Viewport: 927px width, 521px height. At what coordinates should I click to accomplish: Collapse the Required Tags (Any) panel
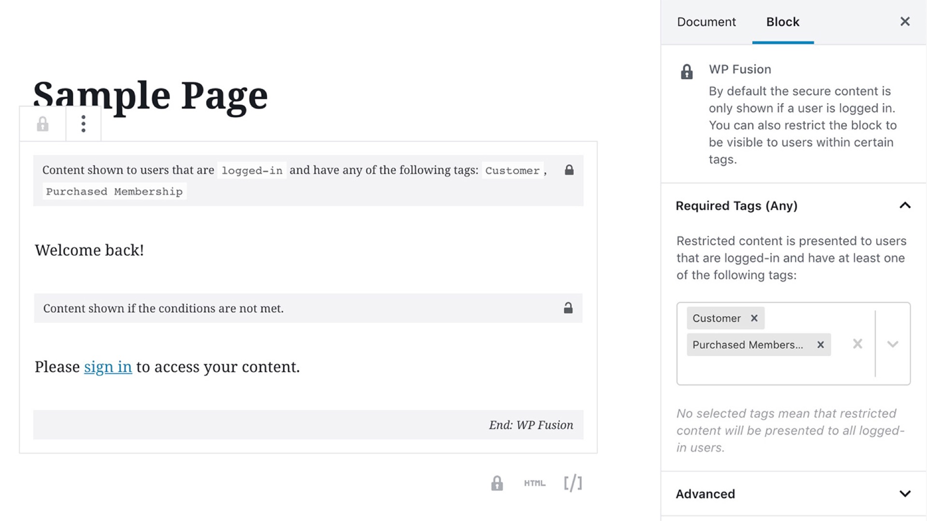pyautogui.click(x=905, y=206)
